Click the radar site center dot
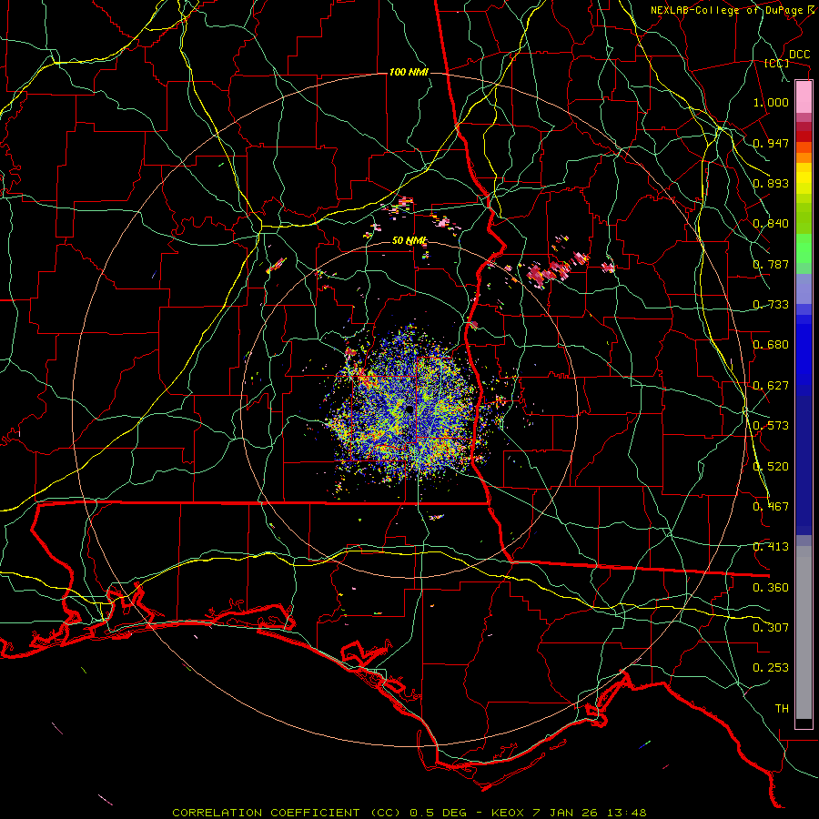 click(x=409, y=409)
